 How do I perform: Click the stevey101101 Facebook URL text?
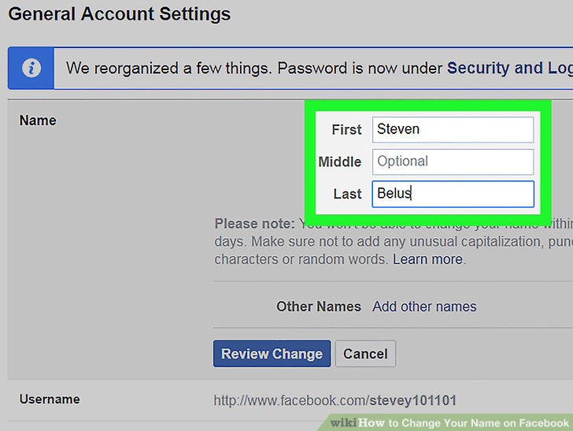pos(335,400)
